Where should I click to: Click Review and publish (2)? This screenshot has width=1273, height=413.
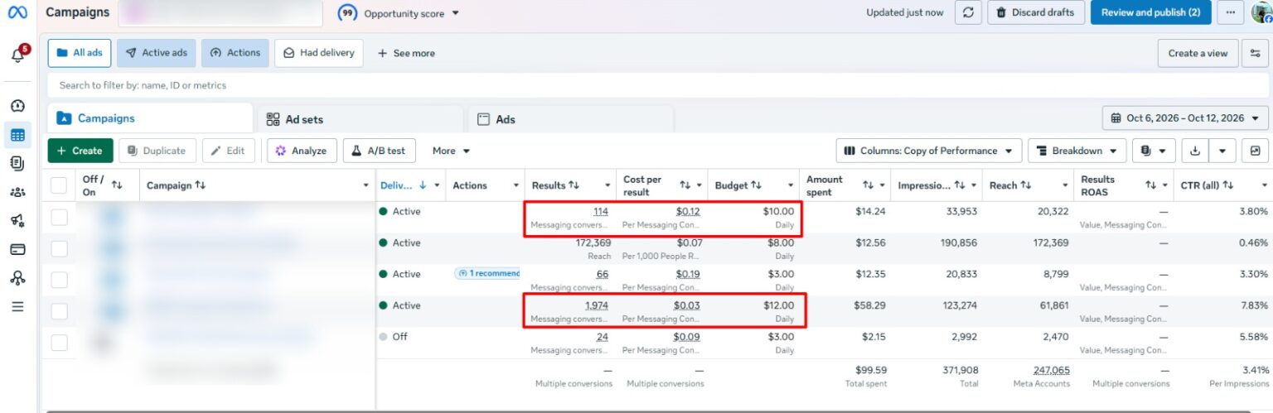1151,12
